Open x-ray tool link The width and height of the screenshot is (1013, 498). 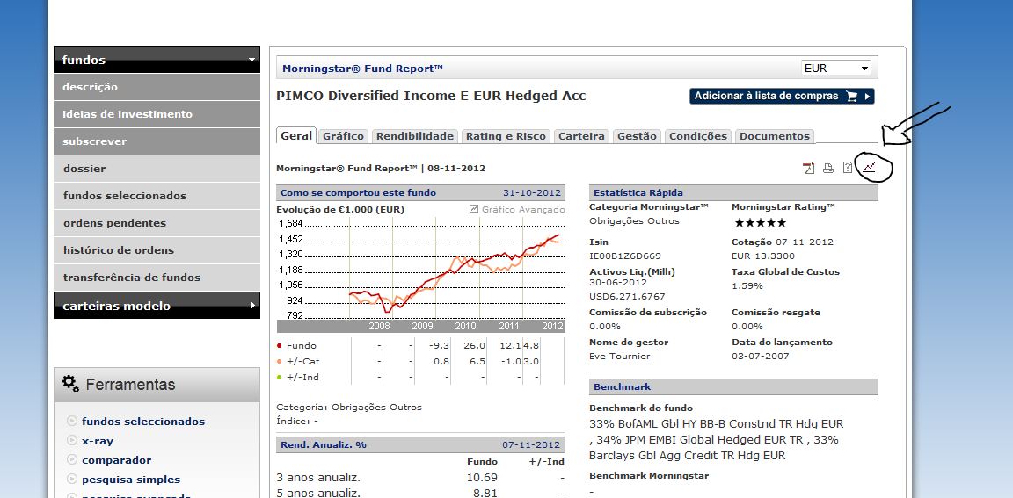(x=98, y=441)
